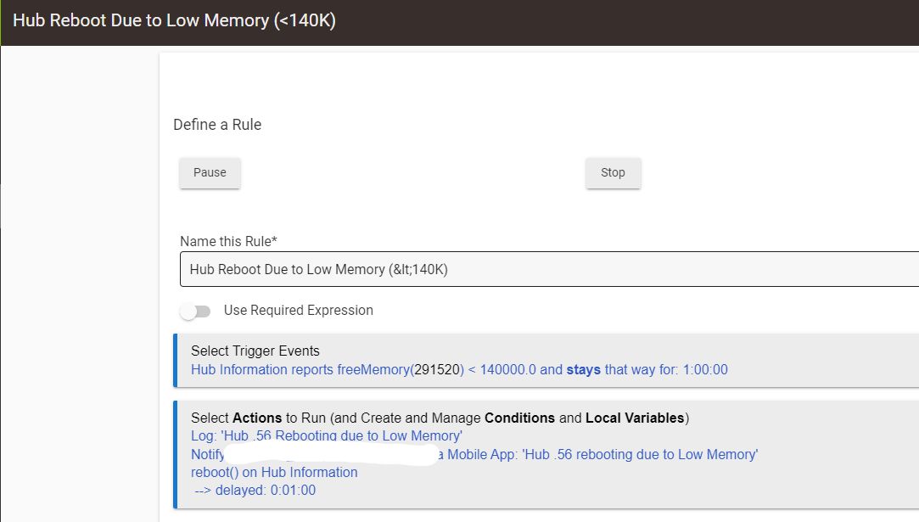The image size is (919, 522).
Task: Click the 1:00:00 duration in the trigger
Action: [700, 370]
